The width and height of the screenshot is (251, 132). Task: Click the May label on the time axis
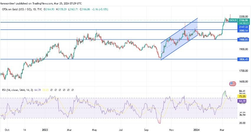[x=94, y=130]
